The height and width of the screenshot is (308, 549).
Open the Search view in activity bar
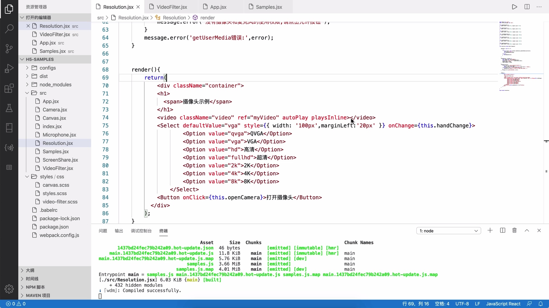click(9, 29)
